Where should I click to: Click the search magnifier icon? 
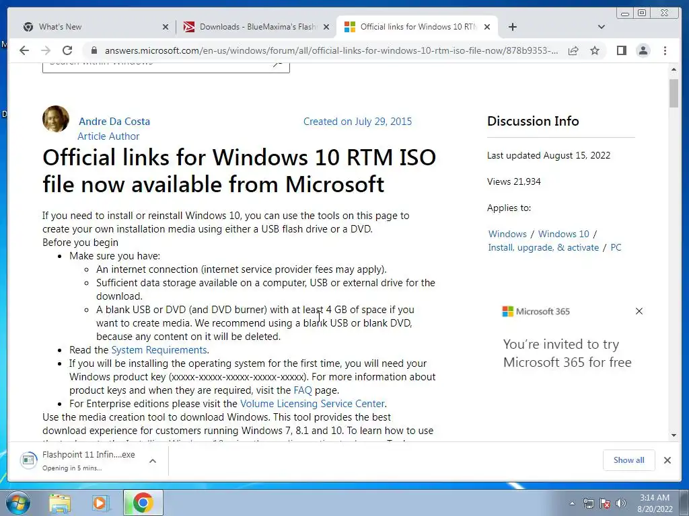(278, 64)
